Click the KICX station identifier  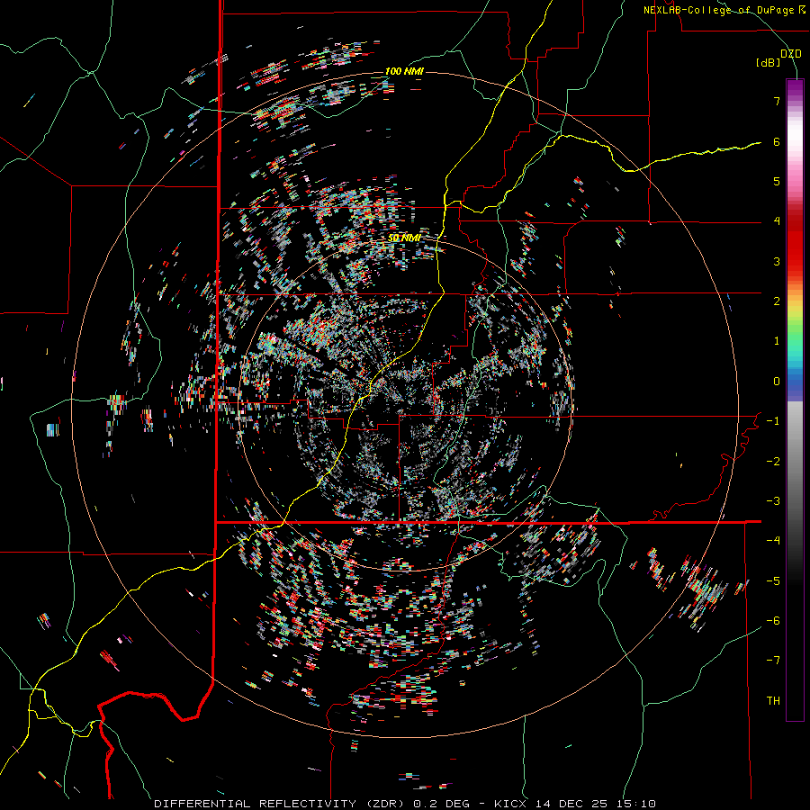(512, 804)
